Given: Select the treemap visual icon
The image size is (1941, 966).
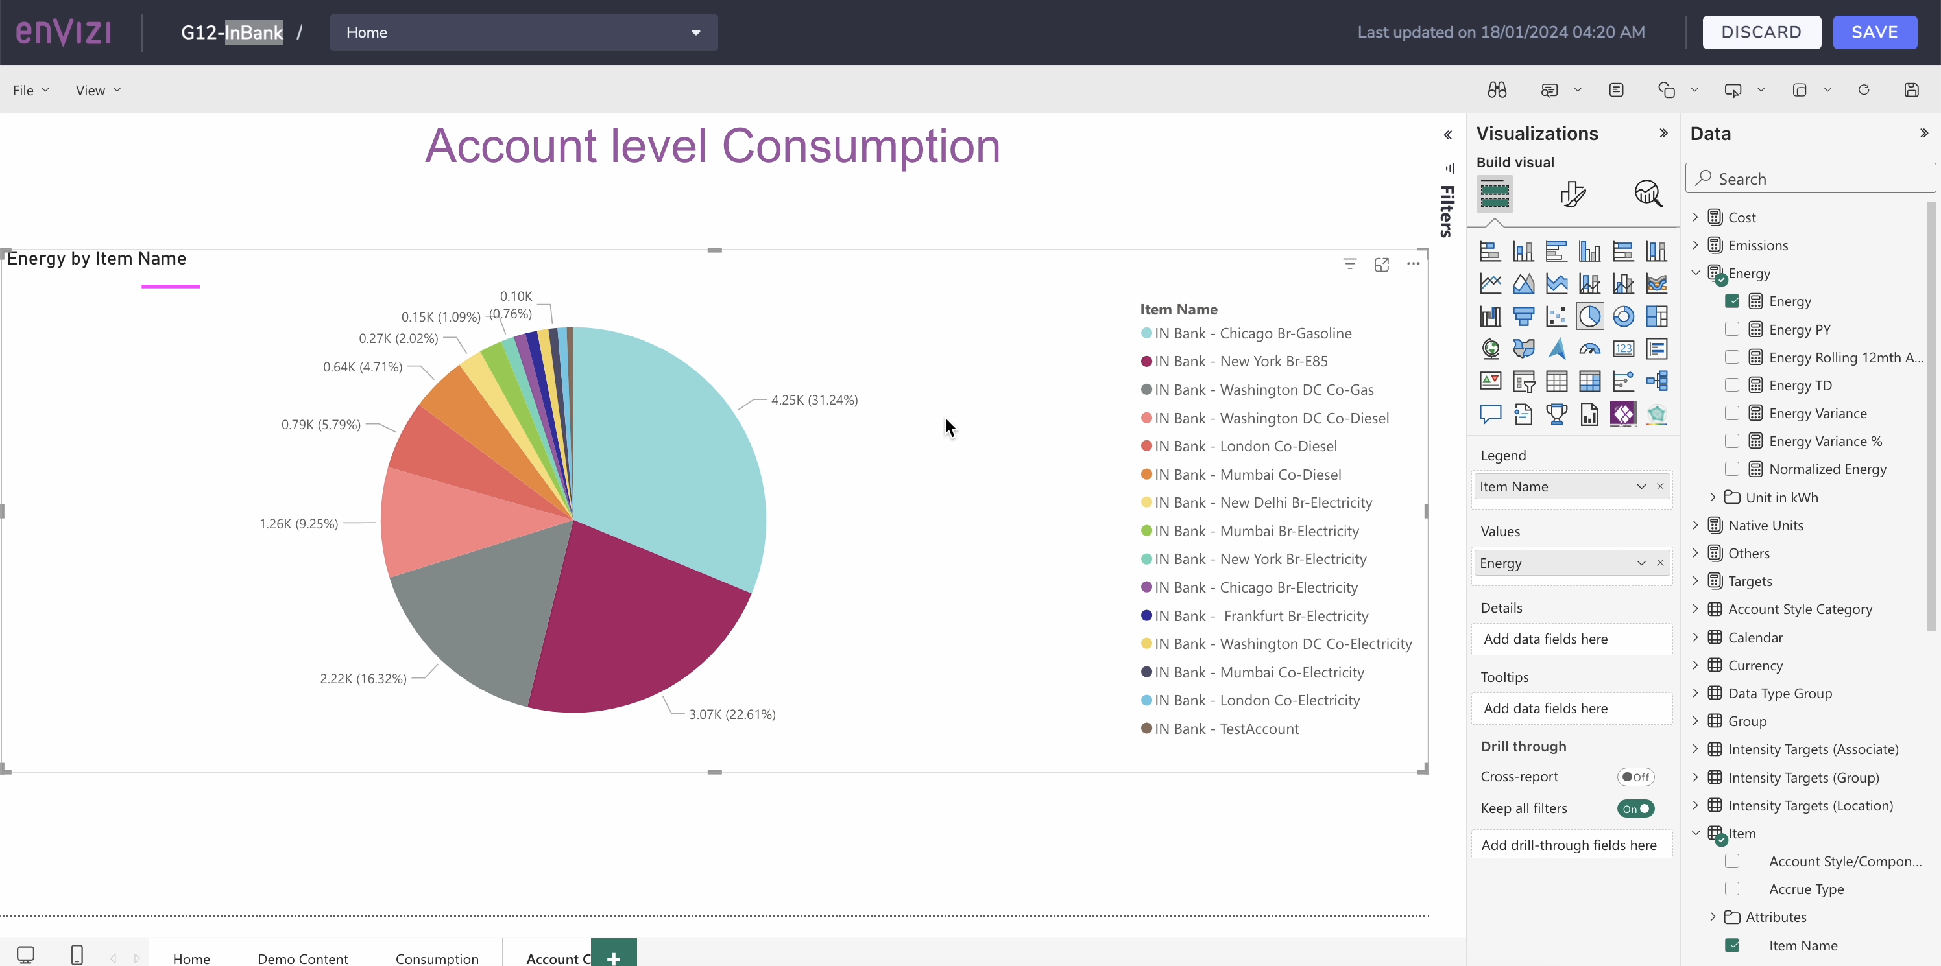Looking at the screenshot, I should point(1656,316).
